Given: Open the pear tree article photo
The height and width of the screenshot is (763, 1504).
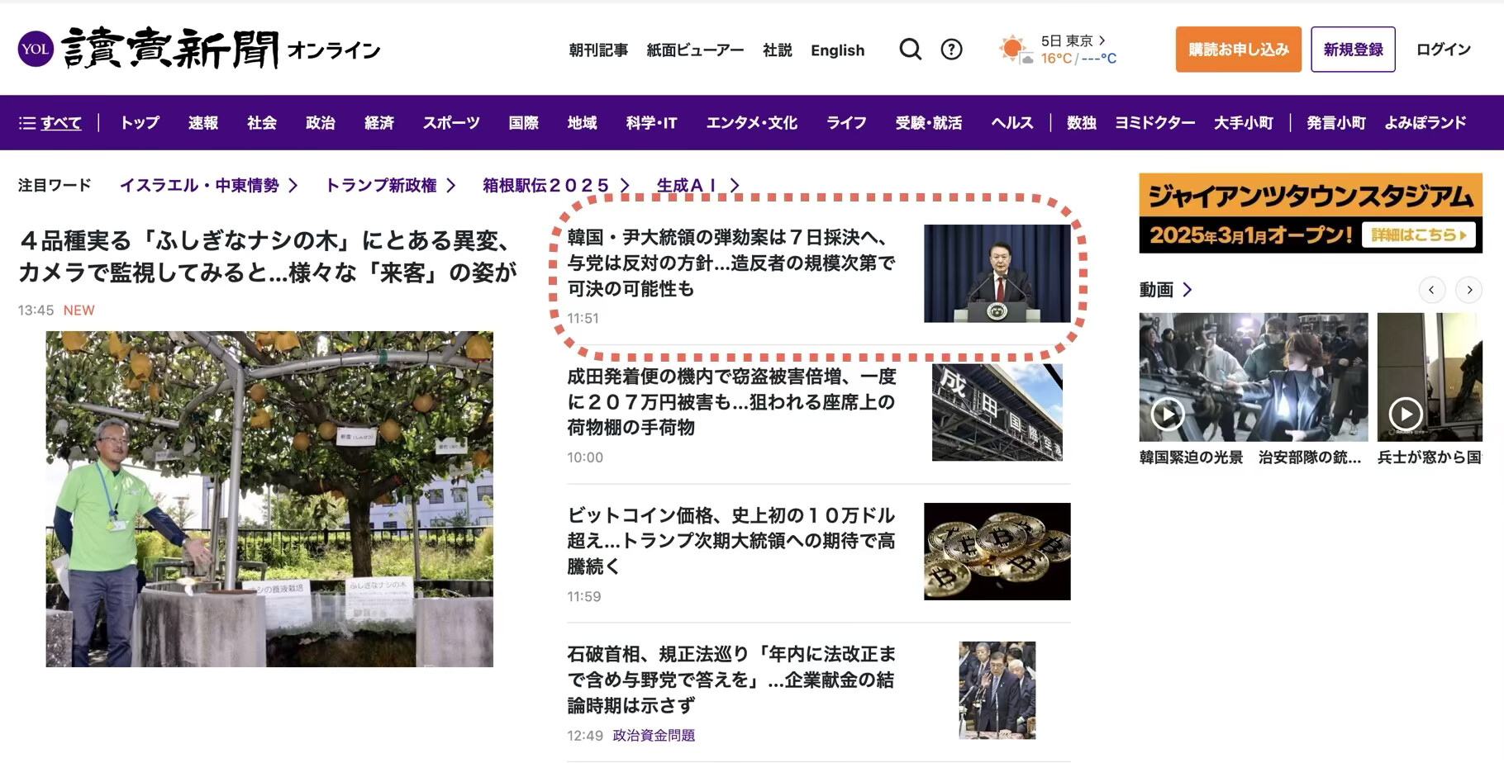Looking at the screenshot, I should point(269,499).
